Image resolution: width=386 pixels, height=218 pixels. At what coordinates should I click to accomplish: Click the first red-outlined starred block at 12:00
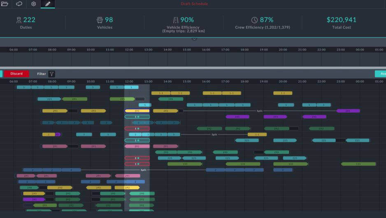[137, 129]
